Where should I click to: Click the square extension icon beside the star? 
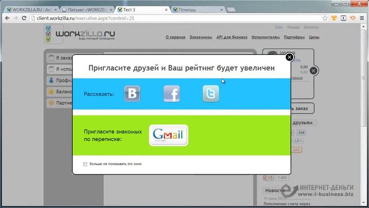tap(344, 18)
